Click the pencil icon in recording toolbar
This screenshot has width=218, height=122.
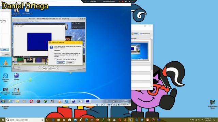(129, 1)
